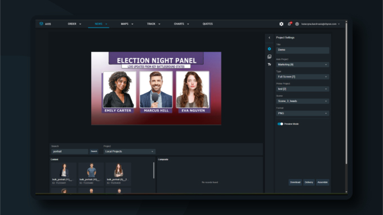This screenshot has width=383, height=215.
Task: Click the AXIS logo icon
Action: (x=41, y=24)
